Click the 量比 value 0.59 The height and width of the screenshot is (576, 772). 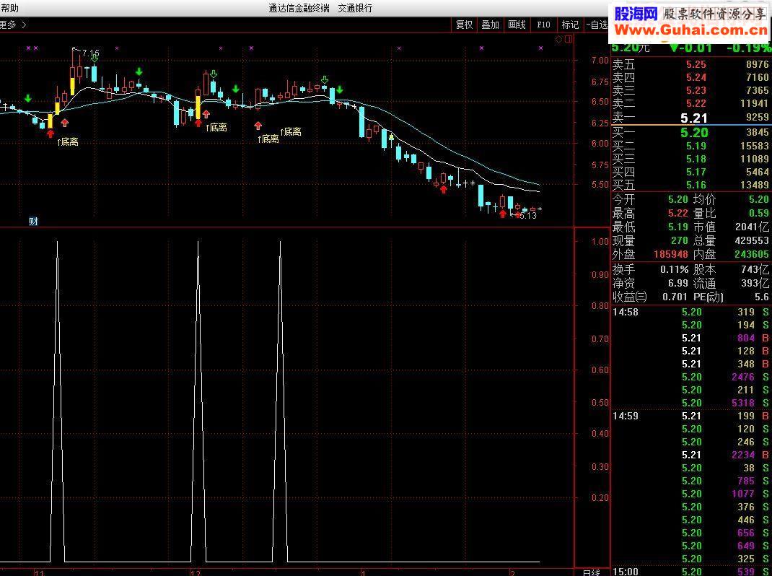(x=759, y=214)
